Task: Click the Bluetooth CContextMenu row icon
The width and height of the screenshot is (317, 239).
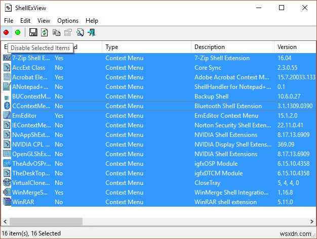Action: tap(7, 106)
